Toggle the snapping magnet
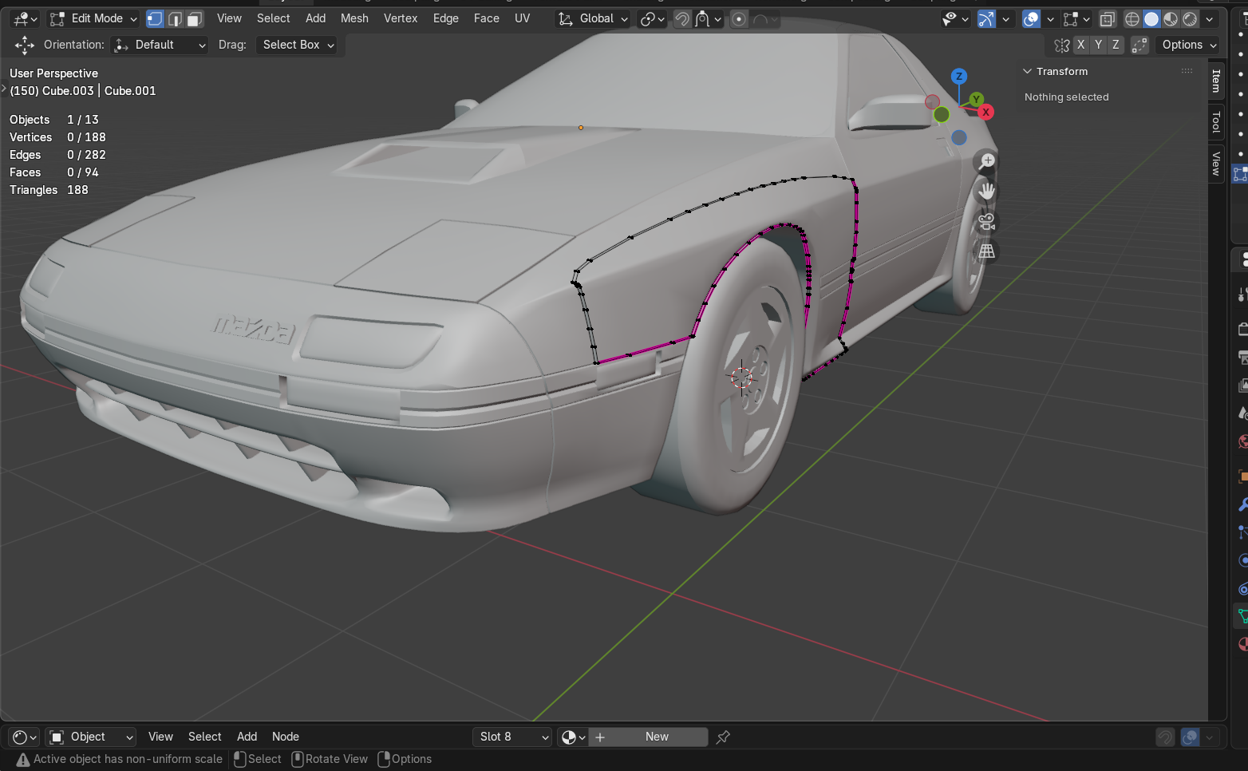This screenshot has height=771, width=1248. coord(682,18)
